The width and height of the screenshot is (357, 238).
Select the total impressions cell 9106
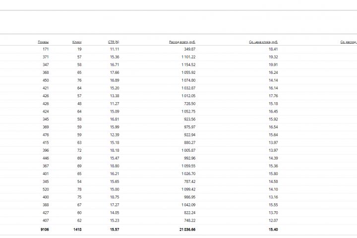tap(43, 230)
